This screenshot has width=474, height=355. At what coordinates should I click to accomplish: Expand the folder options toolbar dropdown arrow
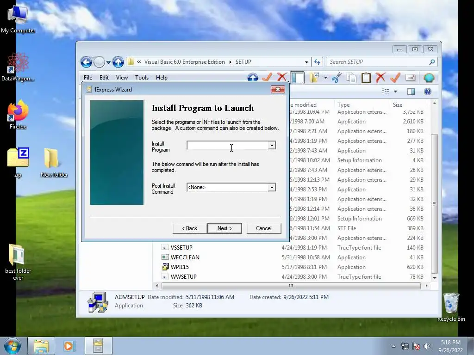(x=325, y=78)
